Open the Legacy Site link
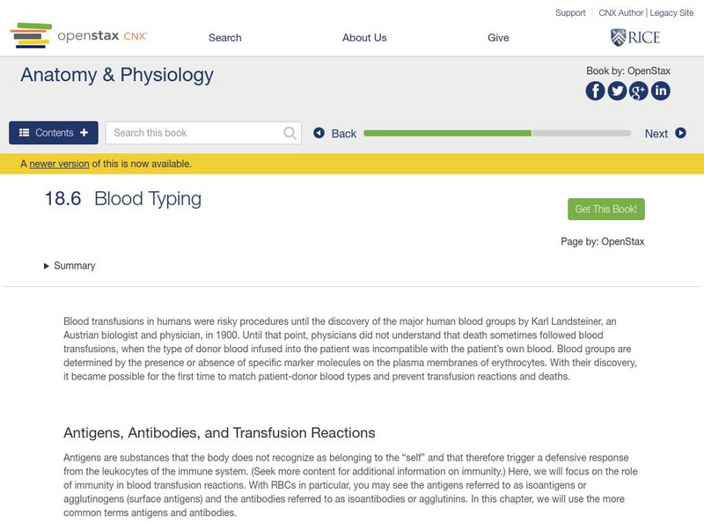Screen dimensions: 704x523 tap(672, 13)
